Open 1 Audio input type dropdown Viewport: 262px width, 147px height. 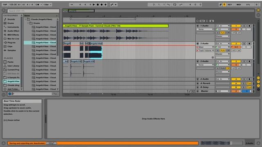tap(223, 26)
